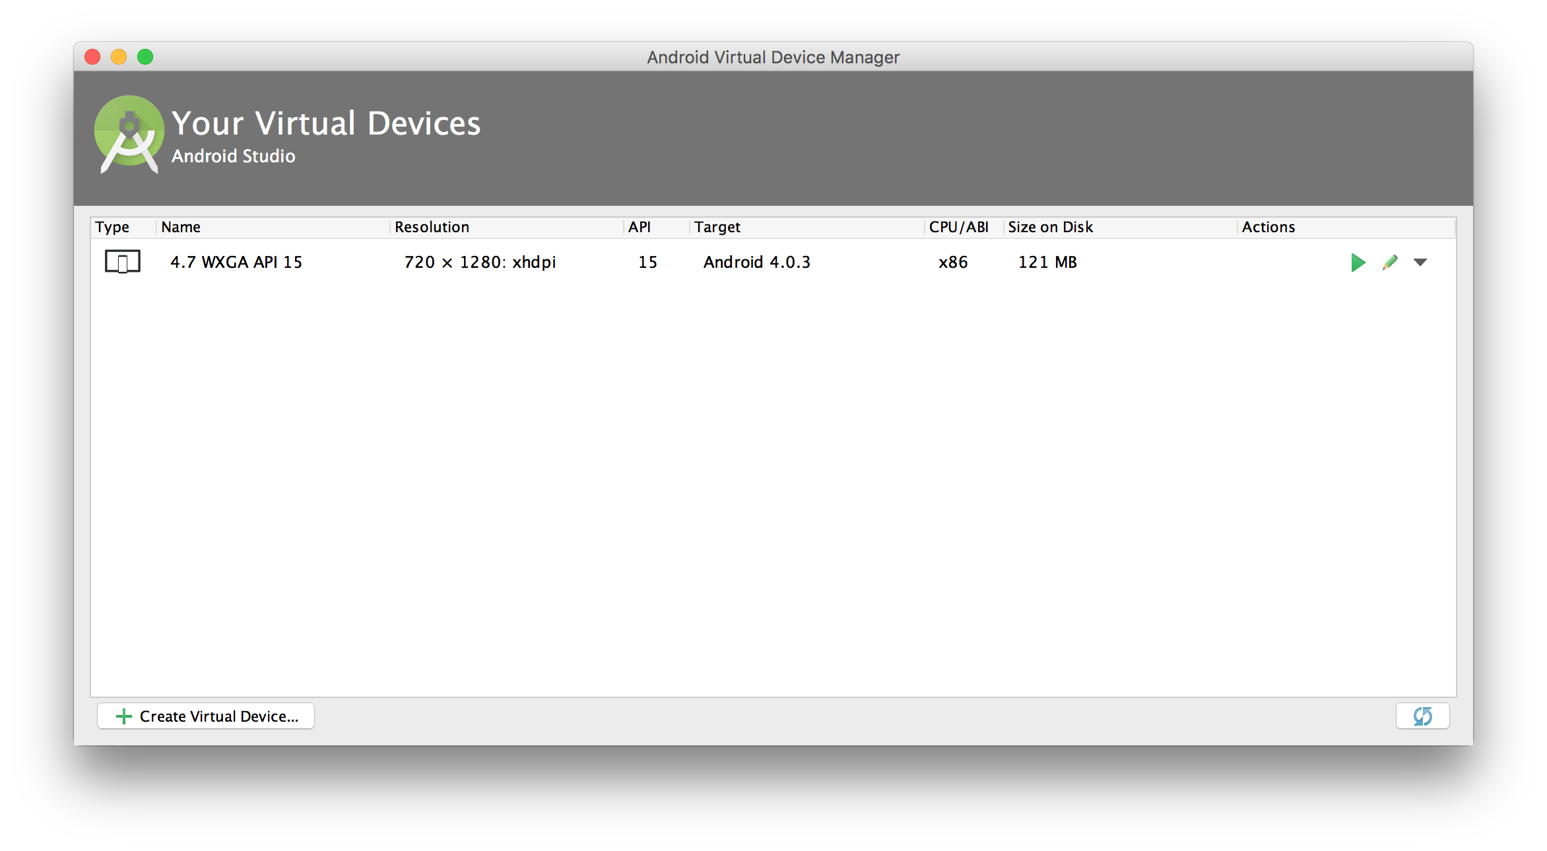This screenshot has height=851, width=1547.
Task: Edit the AVD with pencil icon
Action: pos(1390,263)
